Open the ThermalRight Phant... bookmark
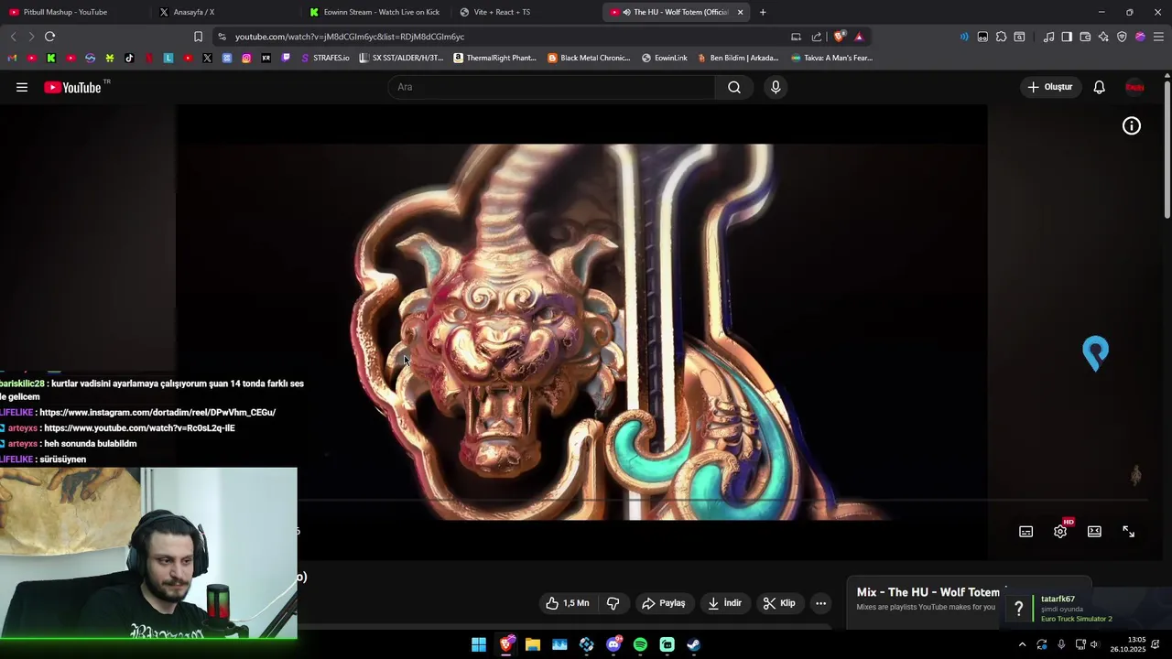The height and width of the screenshot is (659, 1172). coord(495,58)
